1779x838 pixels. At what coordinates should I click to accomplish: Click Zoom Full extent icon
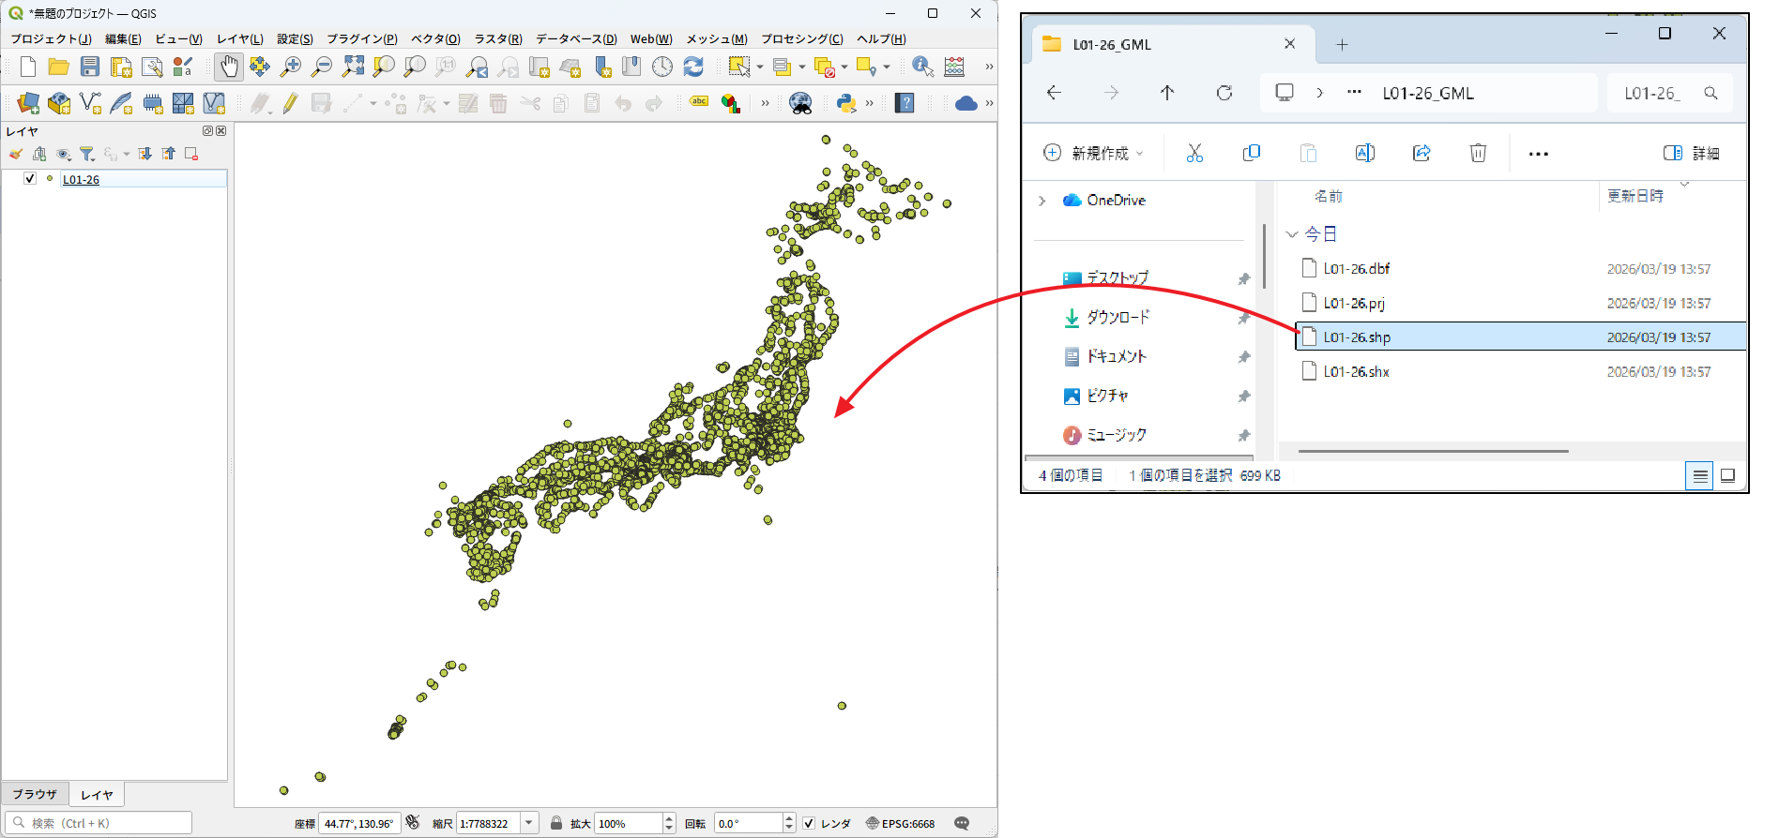tap(353, 67)
